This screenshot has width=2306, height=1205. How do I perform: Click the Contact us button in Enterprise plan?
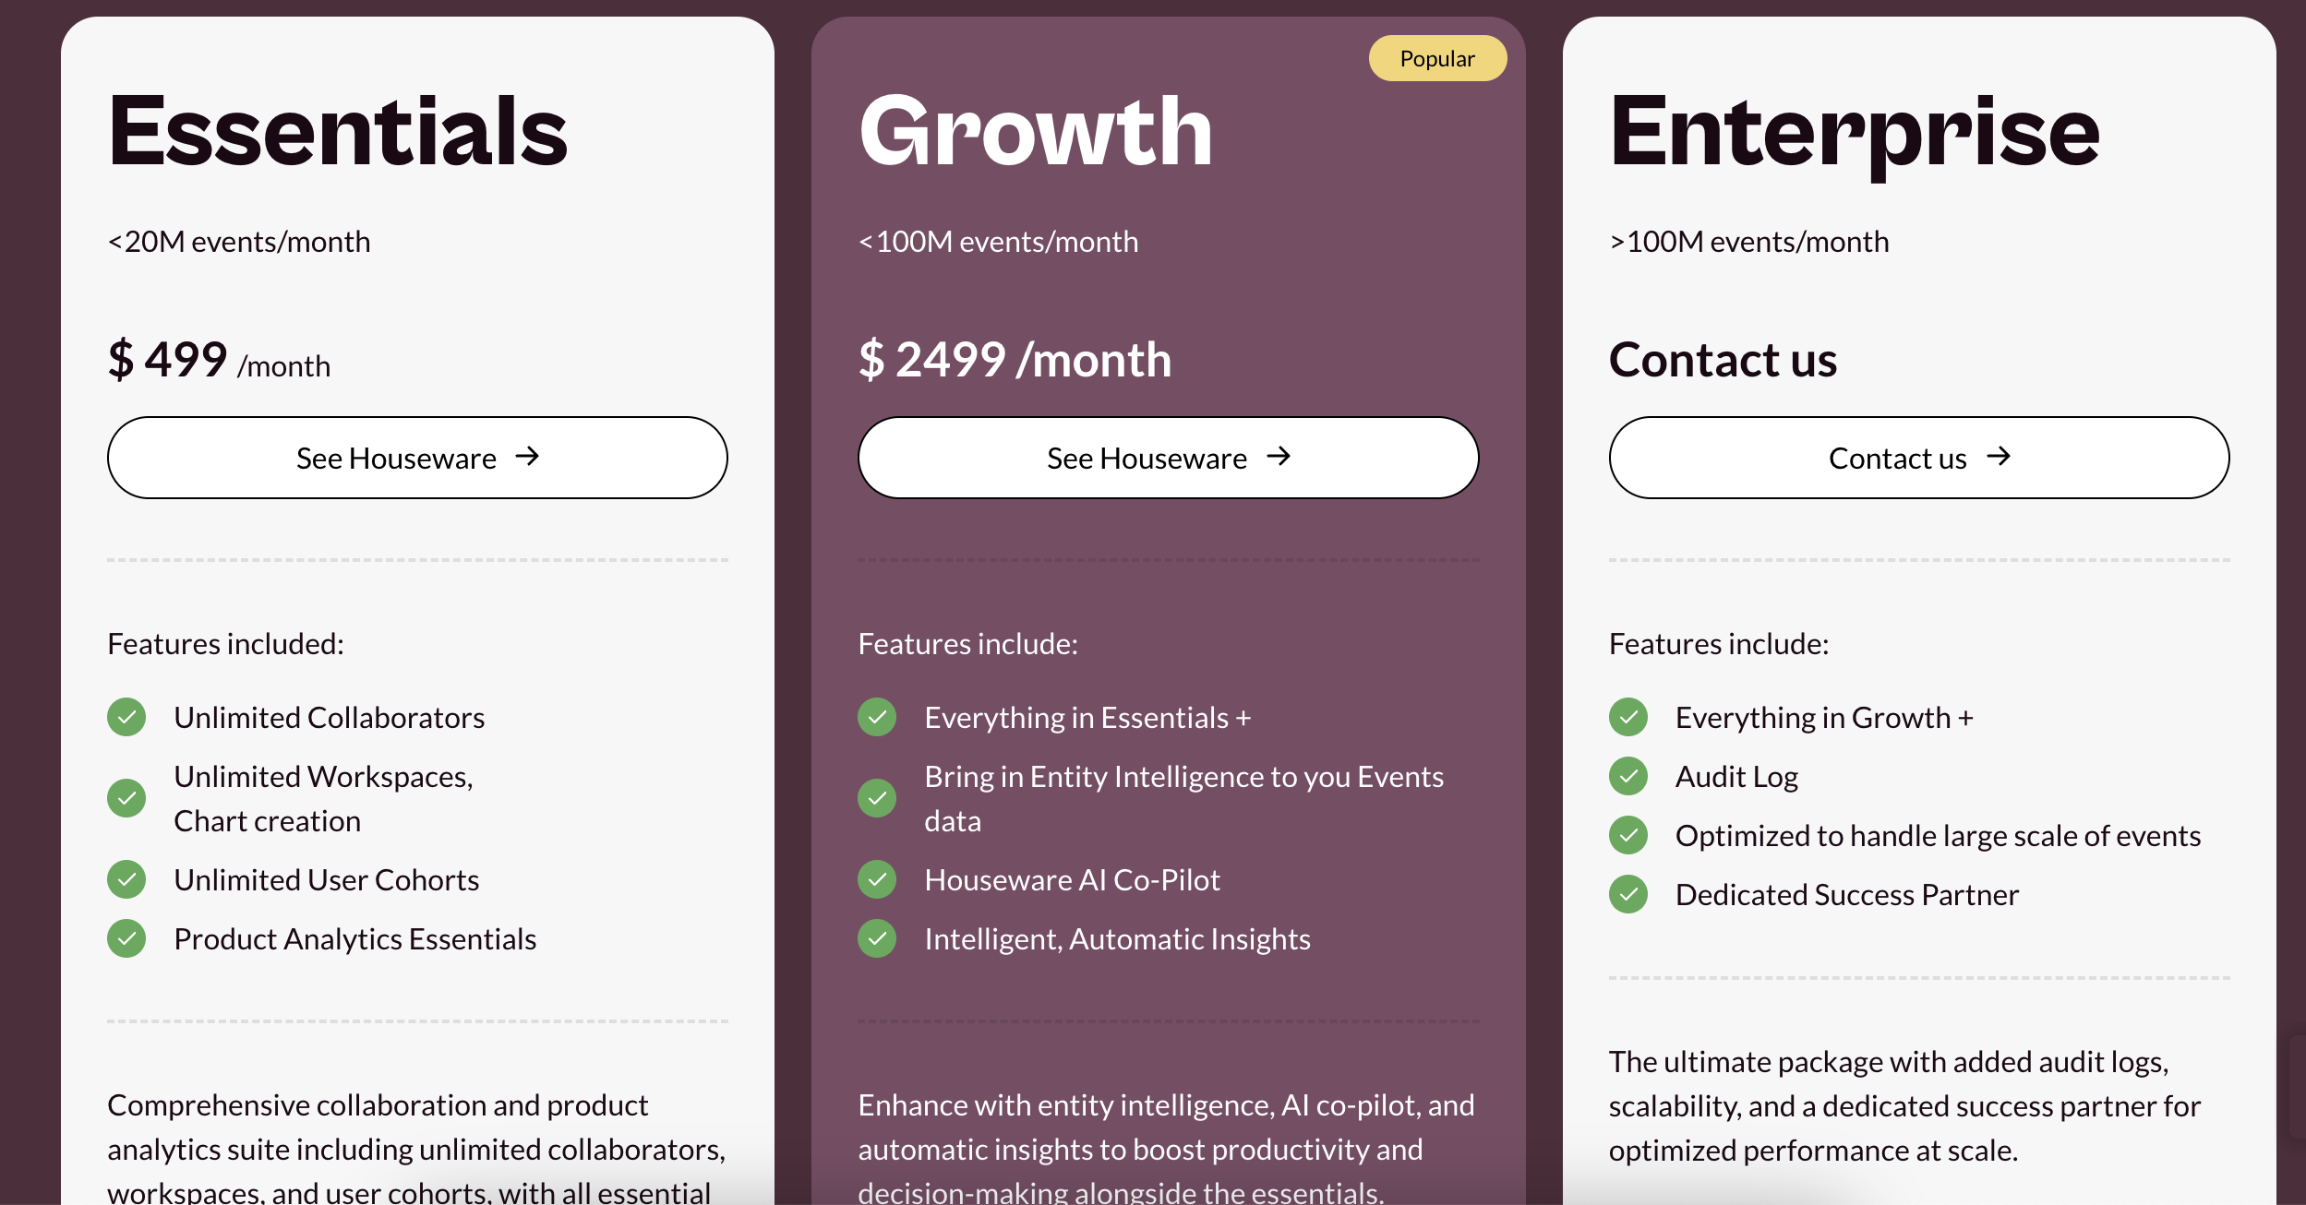(1919, 458)
